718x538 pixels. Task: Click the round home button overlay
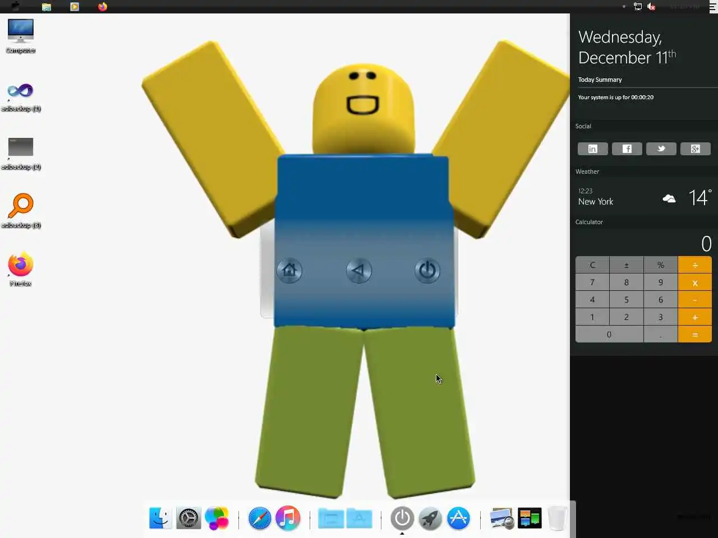coord(289,271)
